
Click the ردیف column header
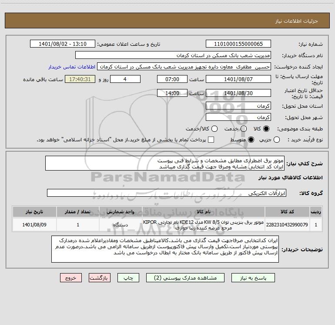(x=316, y=212)
